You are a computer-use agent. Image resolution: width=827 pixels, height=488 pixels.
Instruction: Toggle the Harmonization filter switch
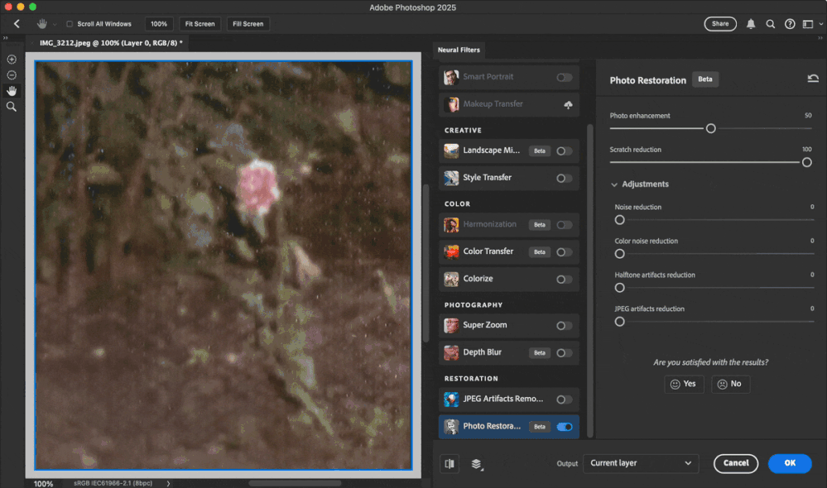pos(564,225)
